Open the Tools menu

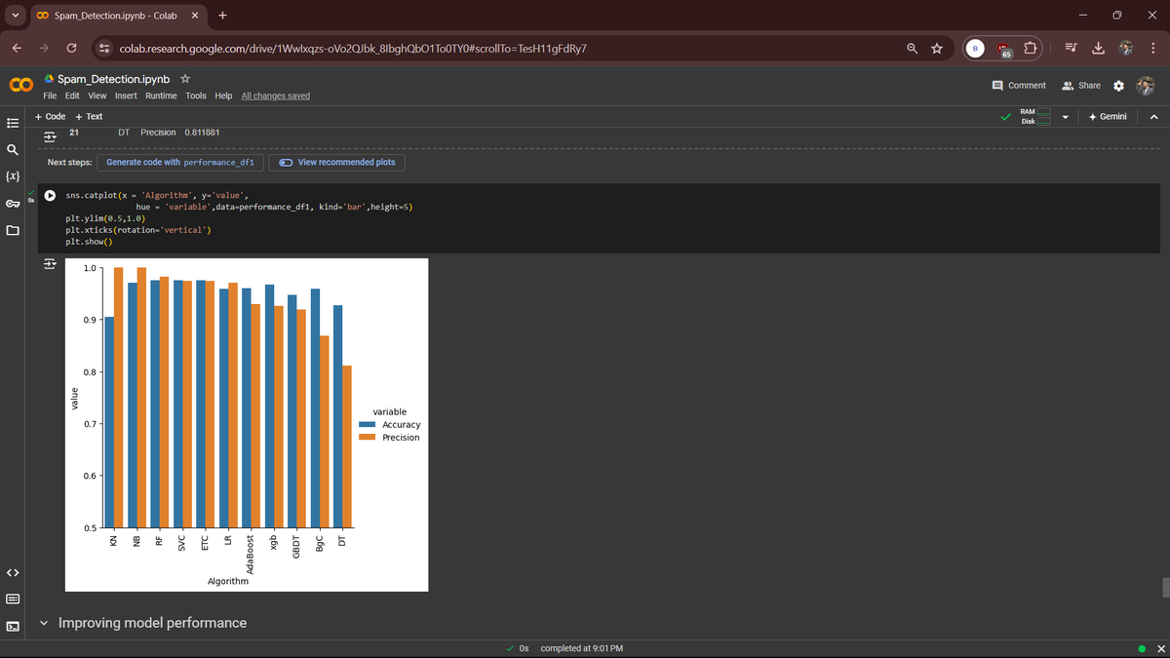pos(196,96)
